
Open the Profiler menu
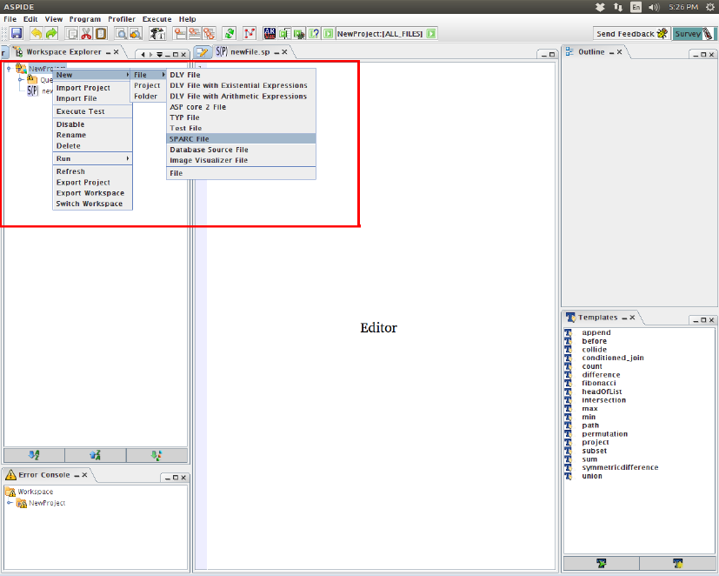point(122,19)
